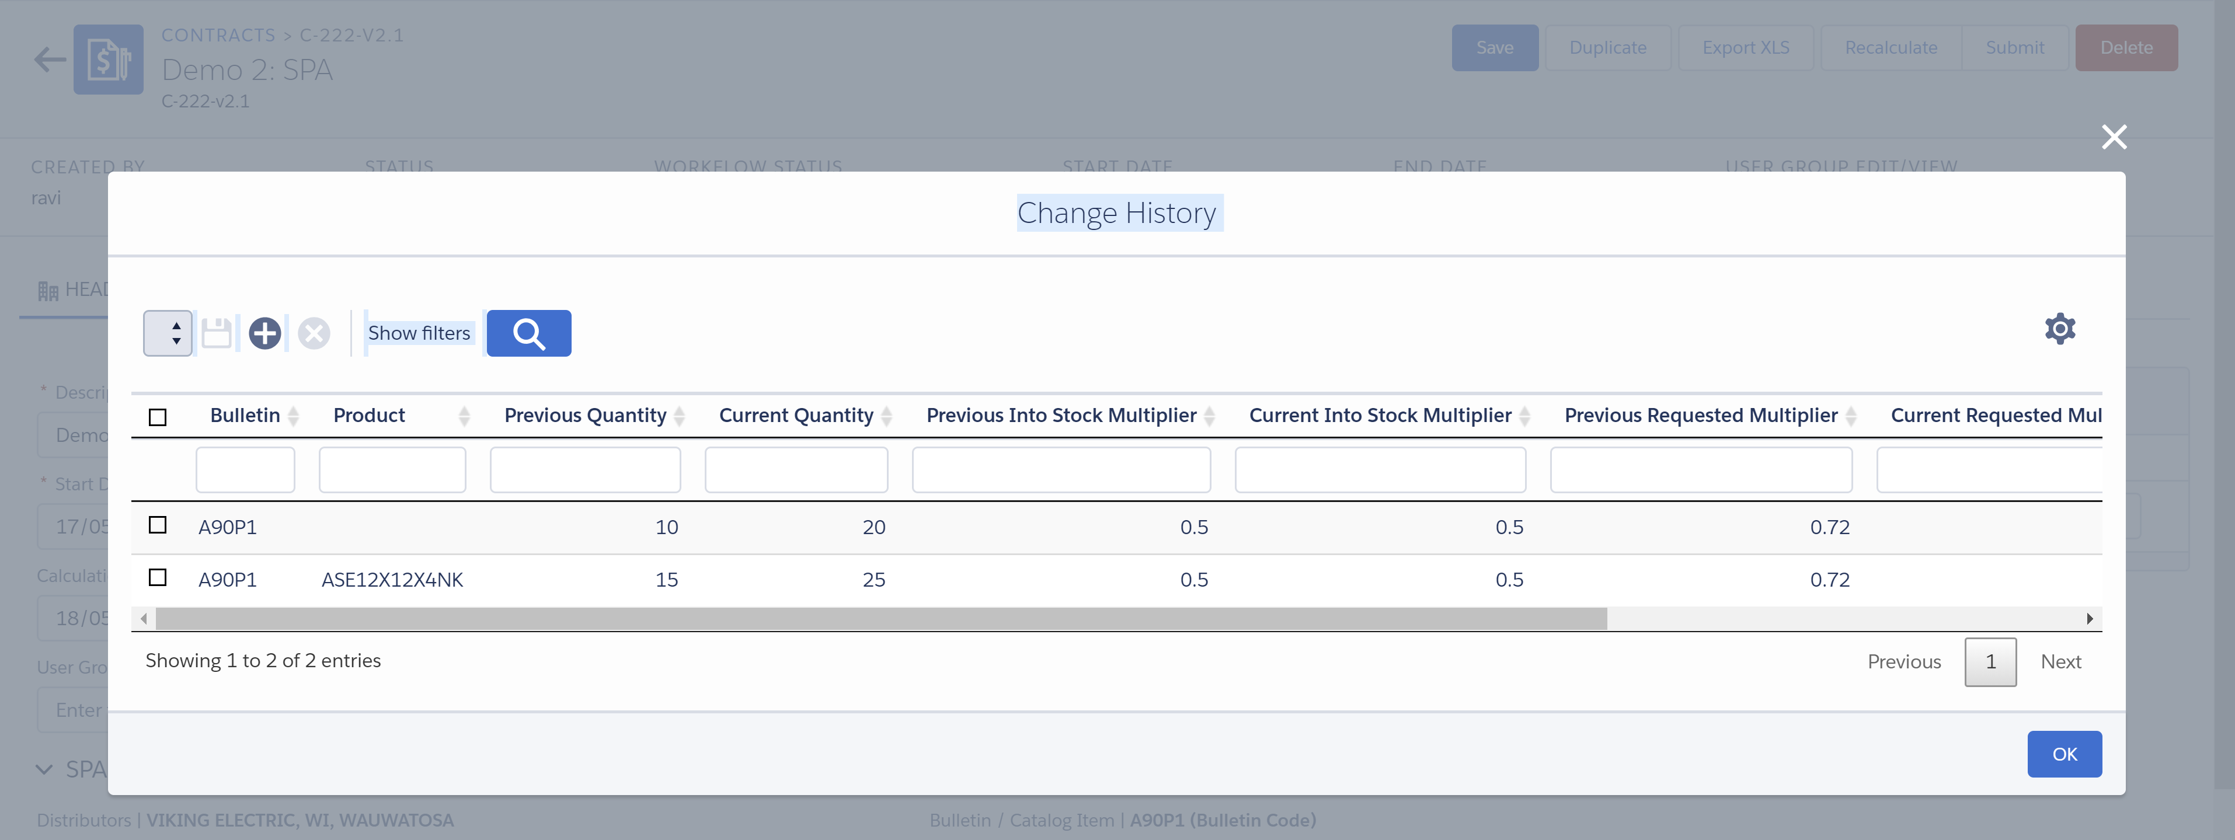The width and height of the screenshot is (2235, 840).
Task: Click the grey circled X cancel icon
Action: coord(313,333)
